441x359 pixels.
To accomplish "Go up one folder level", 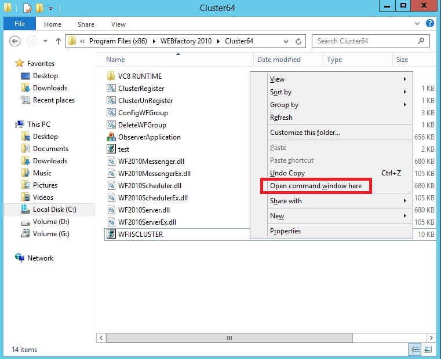I will pos(58,41).
